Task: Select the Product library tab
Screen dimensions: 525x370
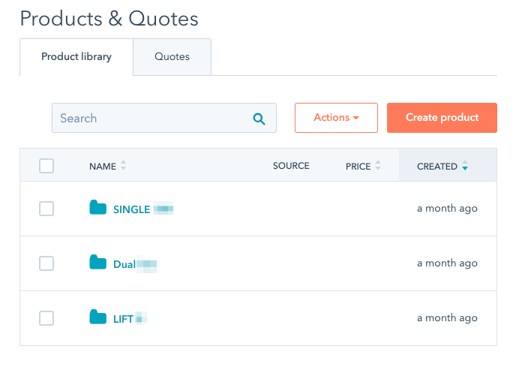Action: [x=76, y=57]
